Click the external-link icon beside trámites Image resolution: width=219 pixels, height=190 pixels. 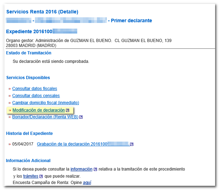(41, 176)
